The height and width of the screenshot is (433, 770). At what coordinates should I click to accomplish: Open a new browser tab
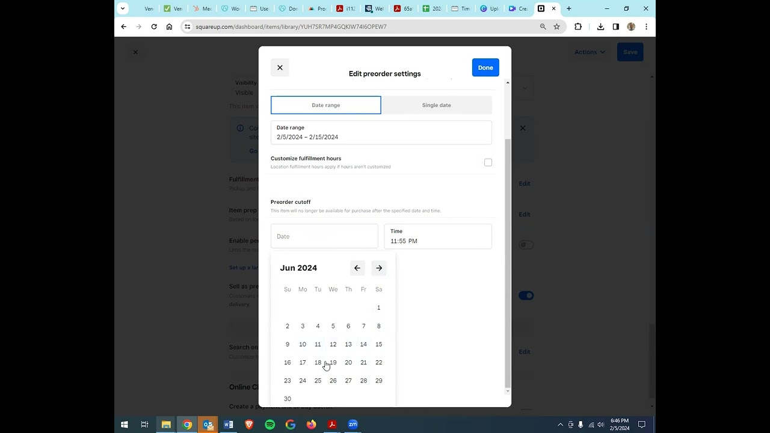click(x=568, y=8)
